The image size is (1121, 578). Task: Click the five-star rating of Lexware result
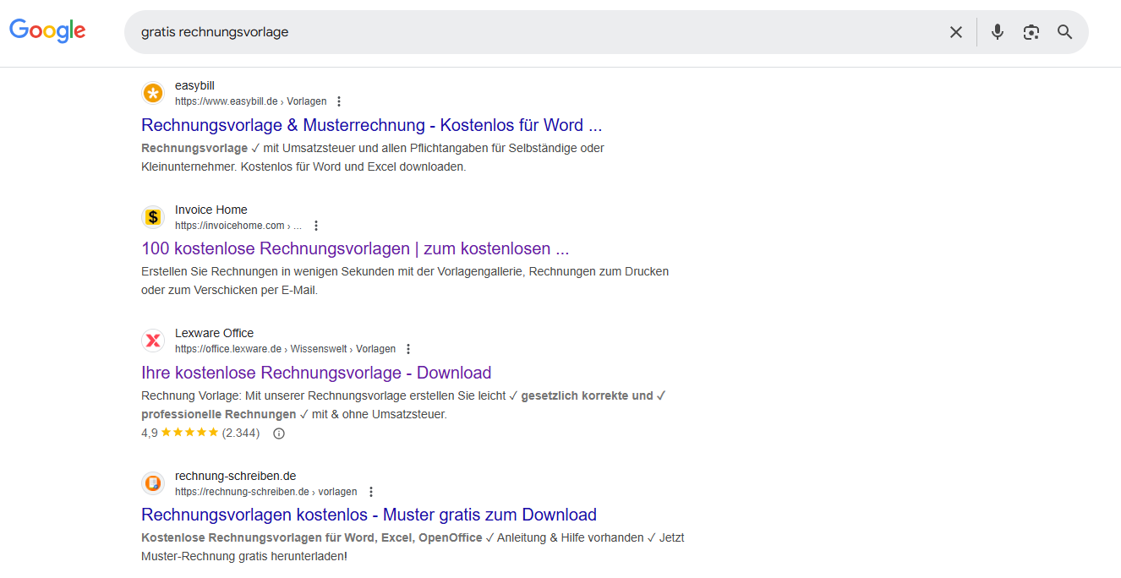189,433
